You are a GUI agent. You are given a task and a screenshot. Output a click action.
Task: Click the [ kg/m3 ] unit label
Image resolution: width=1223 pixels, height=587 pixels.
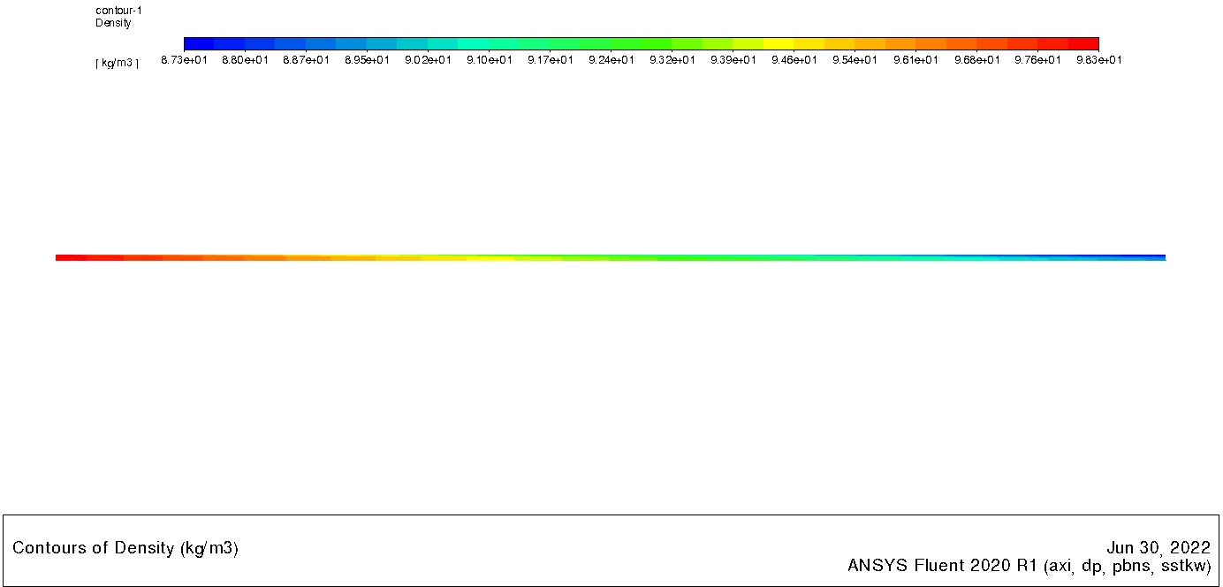coord(117,63)
